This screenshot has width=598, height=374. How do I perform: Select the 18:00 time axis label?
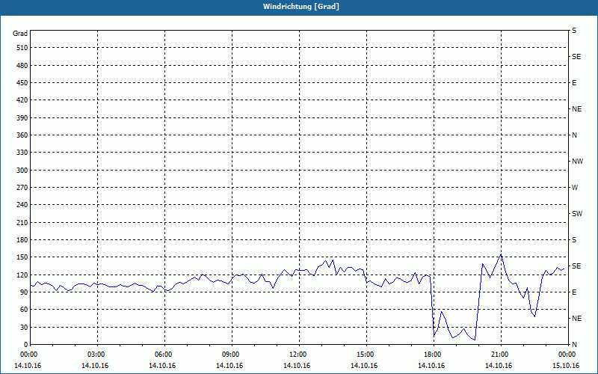point(432,354)
